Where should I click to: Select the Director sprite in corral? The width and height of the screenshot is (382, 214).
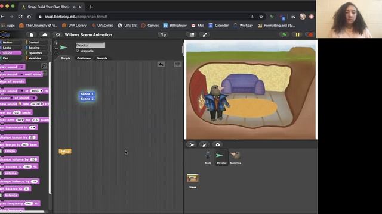221,157
